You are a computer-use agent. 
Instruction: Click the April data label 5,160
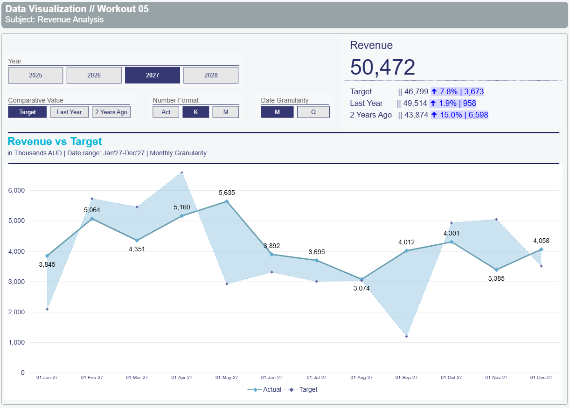[182, 207]
